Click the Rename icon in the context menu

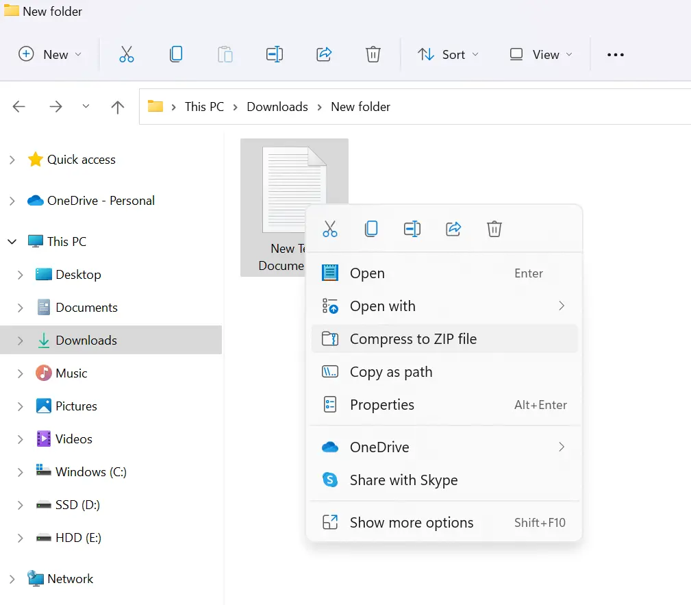click(412, 229)
